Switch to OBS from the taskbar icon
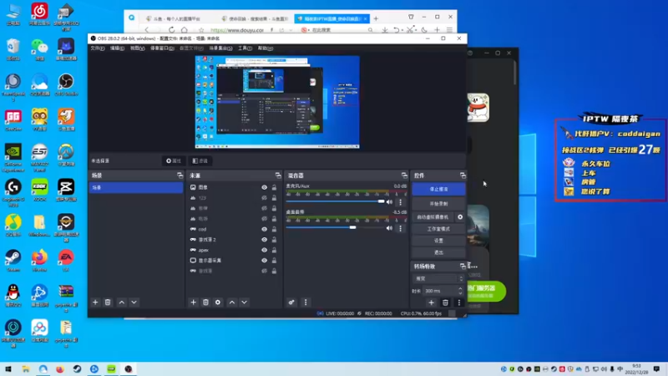 [x=129, y=368]
